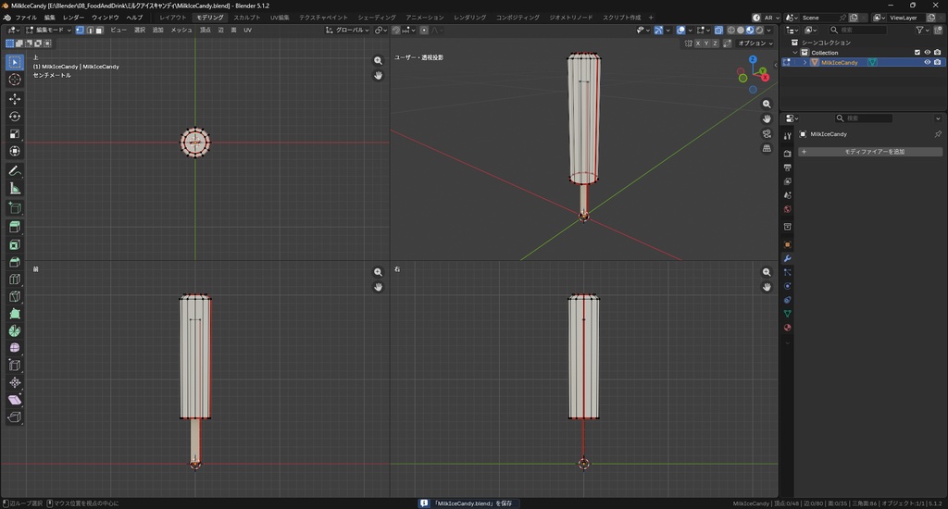948x509 pixels.
Task: Click the camera view icon in the perspective viewport
Action: (767, 133)
